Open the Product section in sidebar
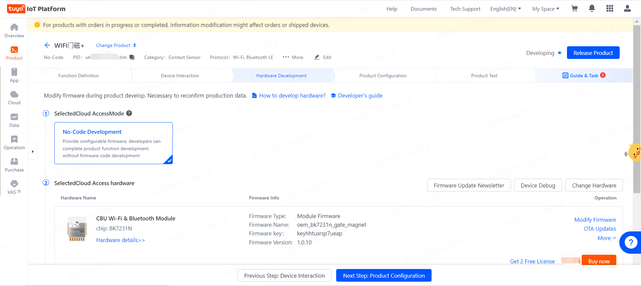The width and height of the screenshot is (641, 286). [x=14, y=53]
